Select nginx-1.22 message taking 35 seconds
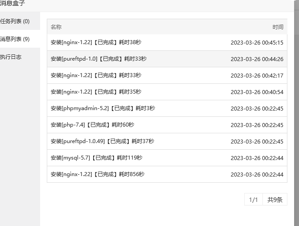 [96, 92]
